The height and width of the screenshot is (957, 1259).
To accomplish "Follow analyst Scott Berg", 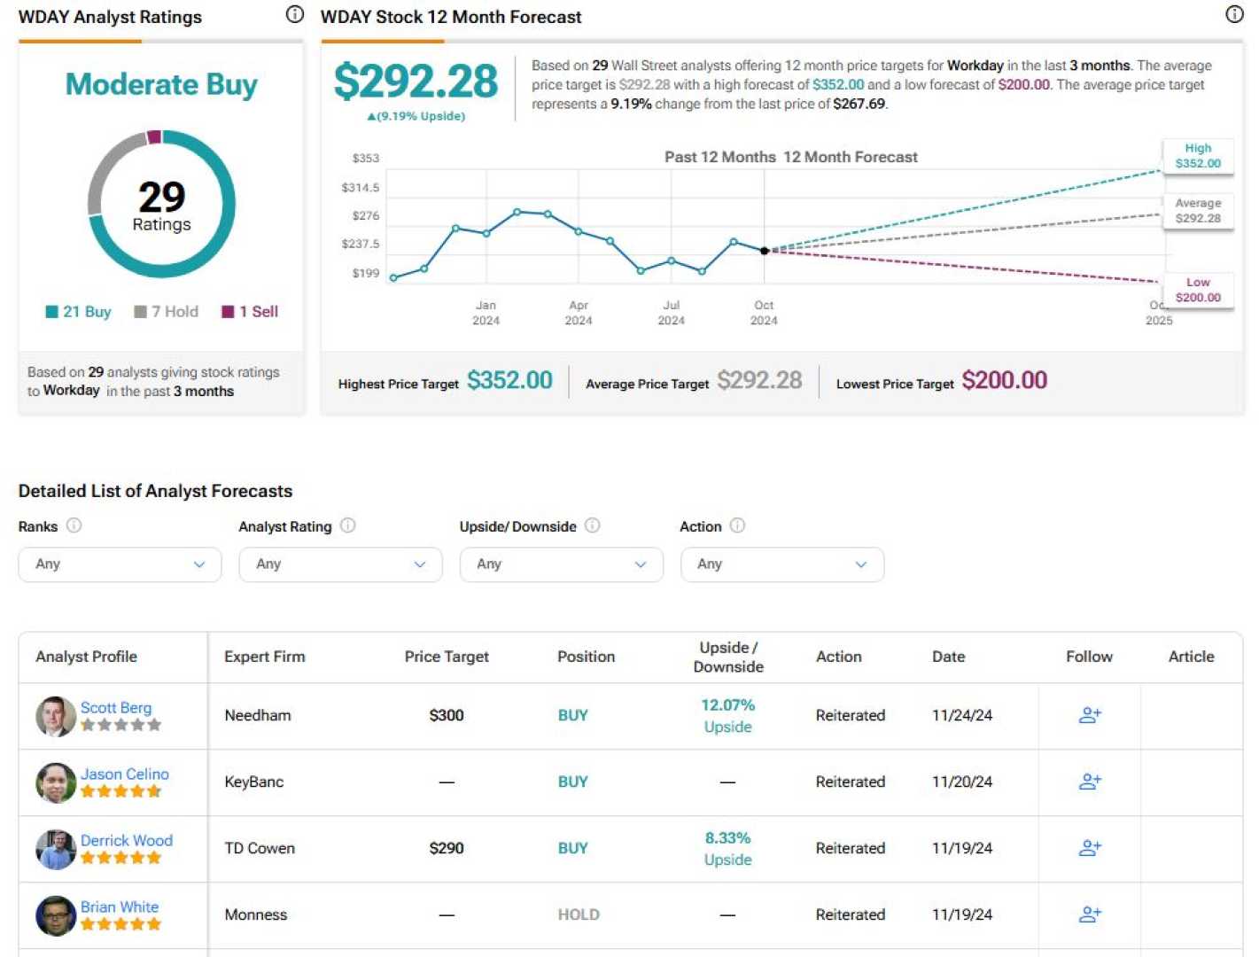I will pos(1090,715).
